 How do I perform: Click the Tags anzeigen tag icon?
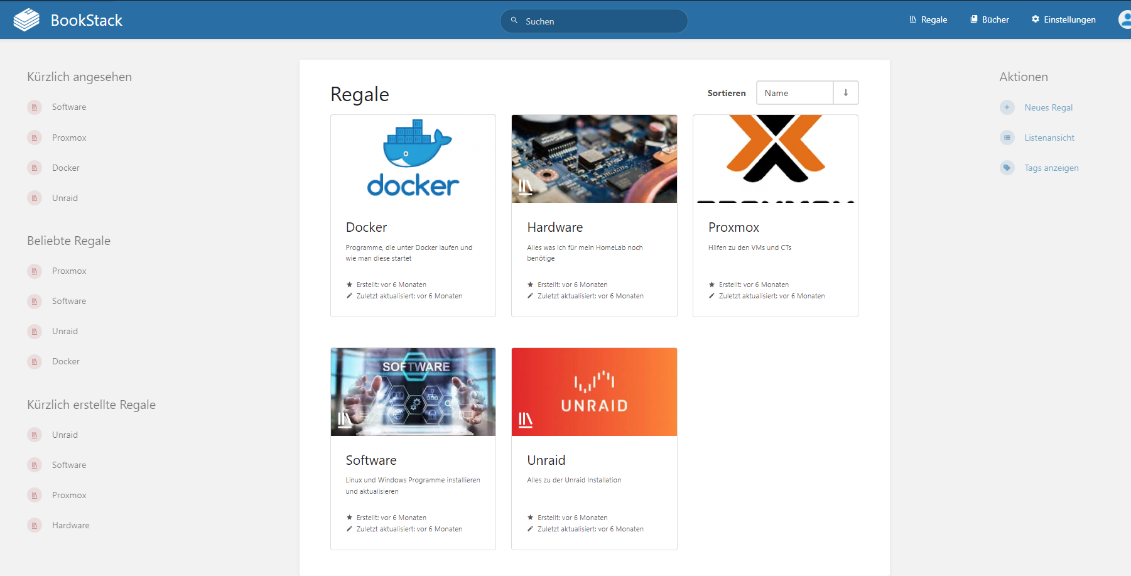[1007, 168]
